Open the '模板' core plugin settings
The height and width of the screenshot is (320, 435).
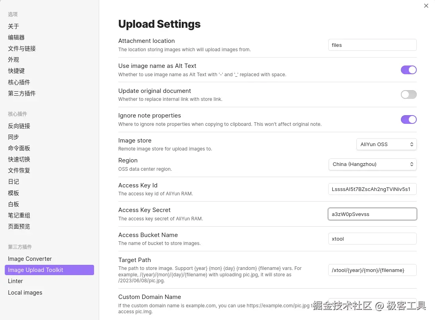pyautogui.click(x=13, y=193)
